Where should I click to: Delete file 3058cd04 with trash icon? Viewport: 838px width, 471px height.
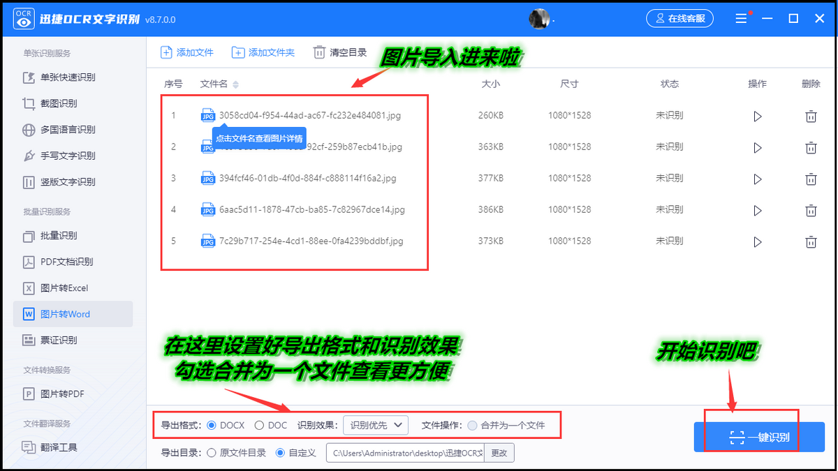point(811,116)
